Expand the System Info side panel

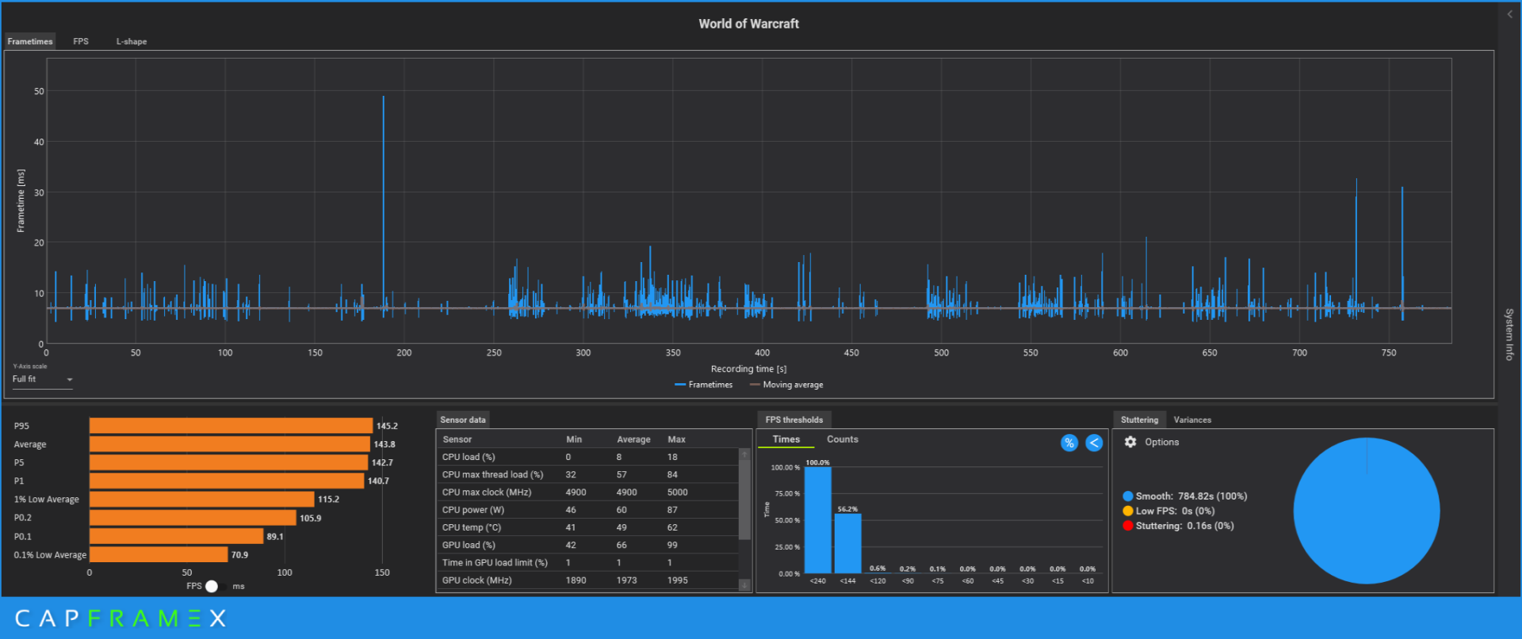tap(1509, 334)
